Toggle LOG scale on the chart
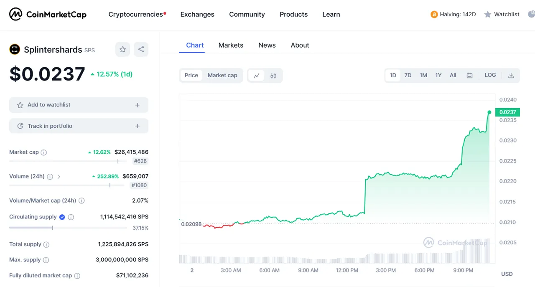Viewport: 535px width, 287px height. click(490, 75)
